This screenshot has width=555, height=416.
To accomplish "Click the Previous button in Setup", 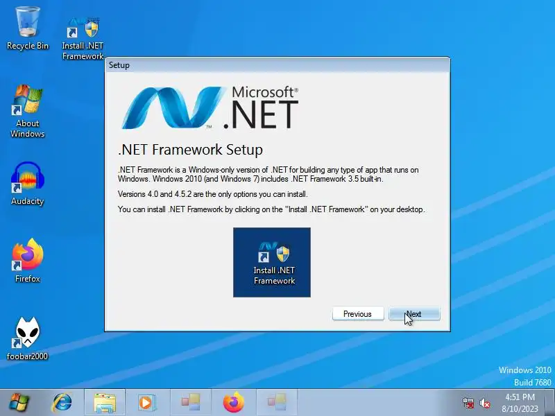I will (x=358, y=314).
